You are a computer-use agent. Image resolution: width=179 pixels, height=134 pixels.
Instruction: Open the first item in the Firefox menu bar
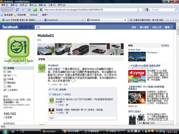(x=4, y=5)
